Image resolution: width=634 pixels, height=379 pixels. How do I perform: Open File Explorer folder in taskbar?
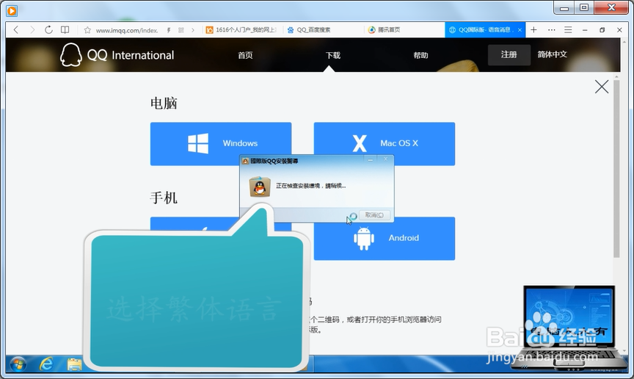point(74,364)
